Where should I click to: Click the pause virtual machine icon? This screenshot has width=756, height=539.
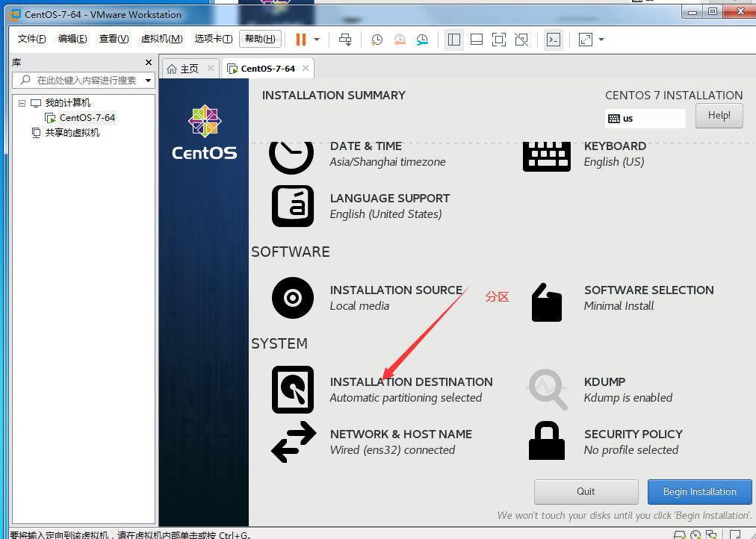(x=301, y=40)
